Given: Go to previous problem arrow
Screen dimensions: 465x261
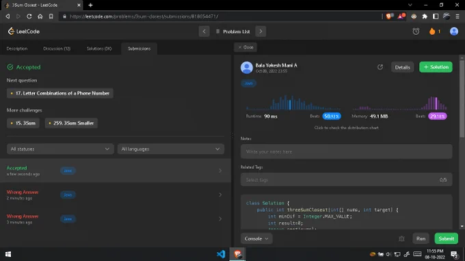Looking at the screenshot, I should [204, 31].
